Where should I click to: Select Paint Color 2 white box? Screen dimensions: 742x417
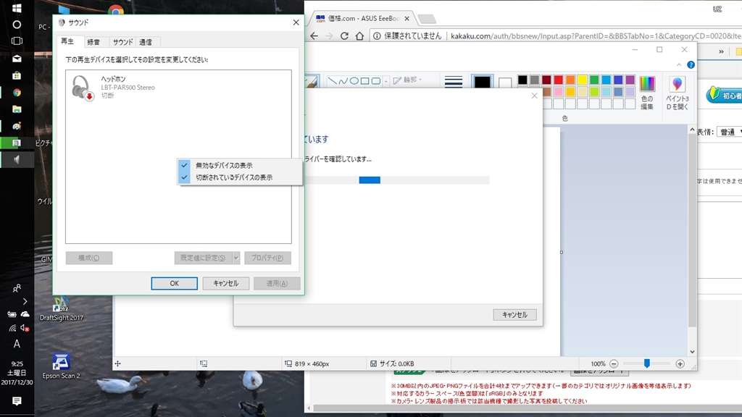coord(505,83)
